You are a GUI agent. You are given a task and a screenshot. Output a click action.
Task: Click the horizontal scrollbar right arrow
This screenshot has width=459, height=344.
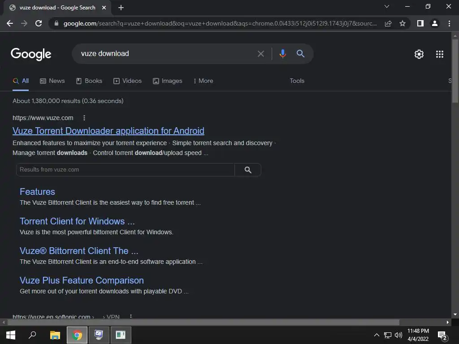pos(448,322)
